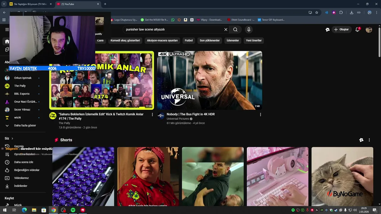381x214 pixels.
Task: Open Spotify from the taskbar
Action: (x=73, y=210)
